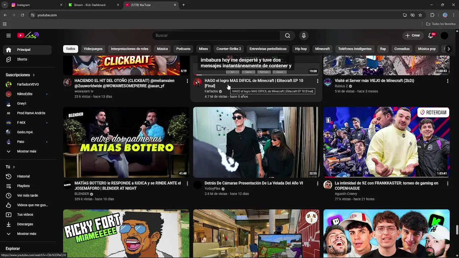
Task: Click the page vertical scrollbar thumb
Action: pyautogui.click(x=457, y=229)
